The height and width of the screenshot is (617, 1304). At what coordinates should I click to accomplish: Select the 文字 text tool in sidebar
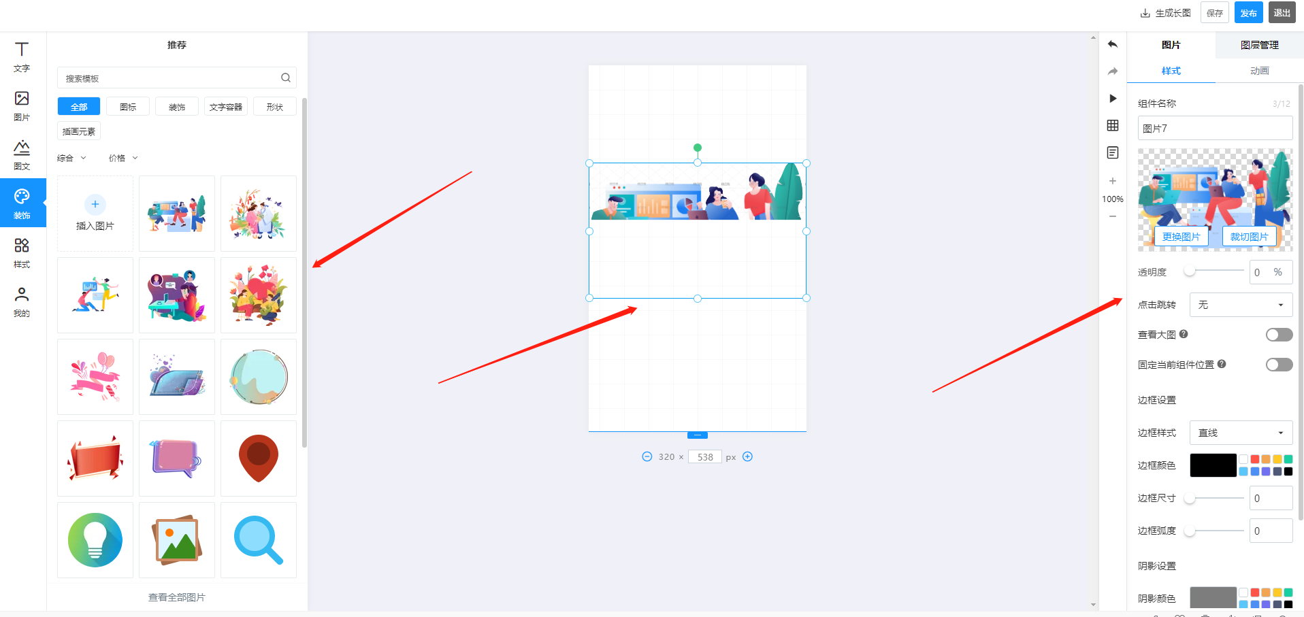pos(22,56)
